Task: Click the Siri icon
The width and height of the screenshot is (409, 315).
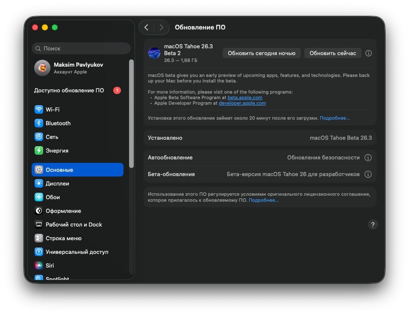Action: (39, 265)
